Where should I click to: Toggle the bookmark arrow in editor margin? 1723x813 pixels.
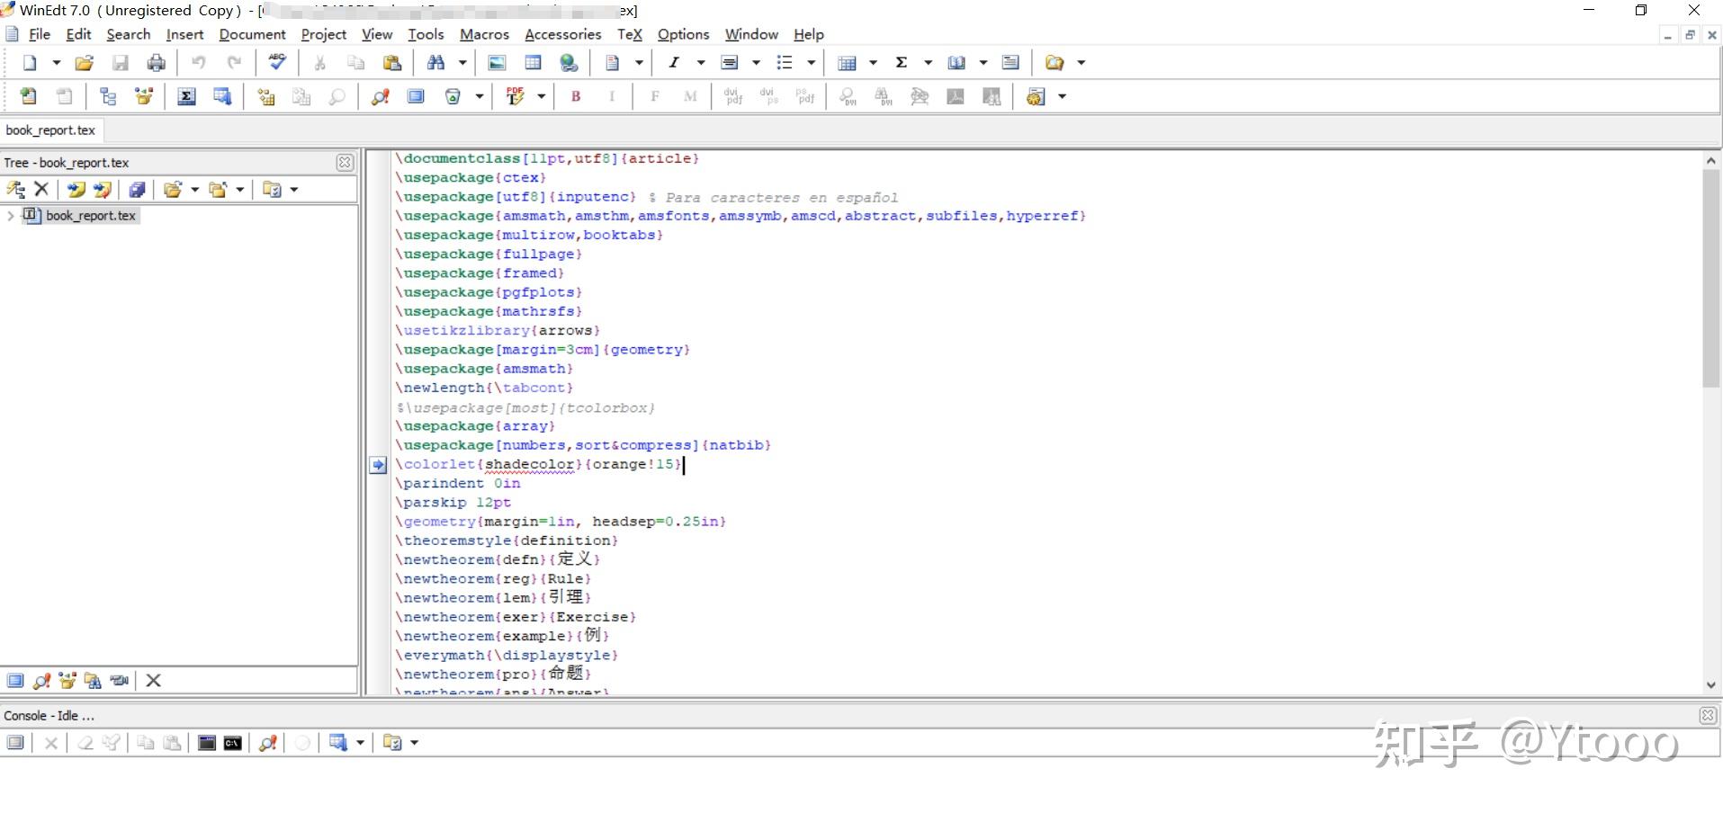click(378, 465)
